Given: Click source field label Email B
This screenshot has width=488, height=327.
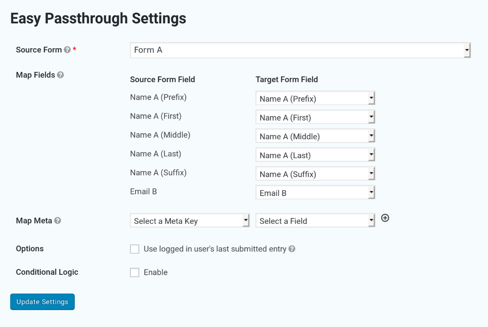Looking at the screenshot, I should coord(143,192).
